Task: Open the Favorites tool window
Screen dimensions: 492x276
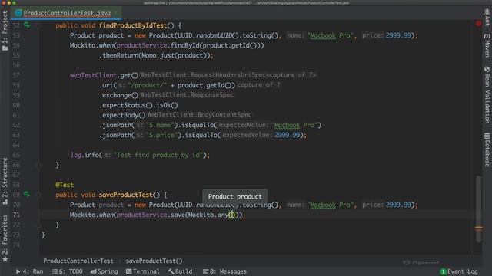Action: [x=5, y=238]
